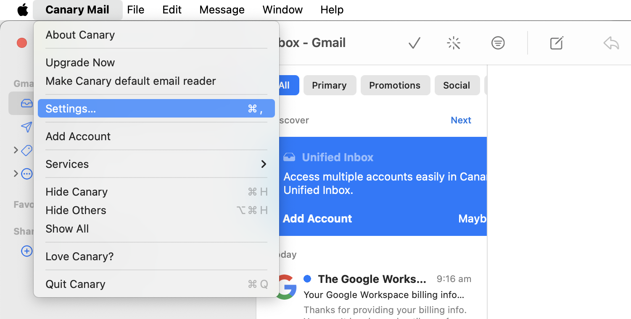This screenshot has width=631, height=319.
Task: Click the sparkle AI assistant icon
Action: (454, 43)
